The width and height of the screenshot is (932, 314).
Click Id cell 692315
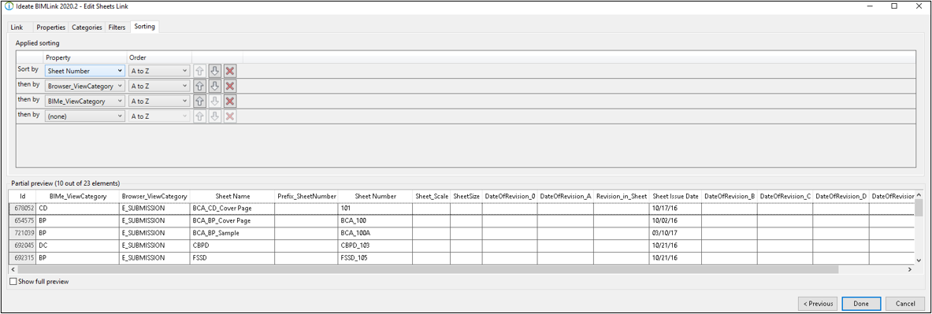(x=23, y=258)
